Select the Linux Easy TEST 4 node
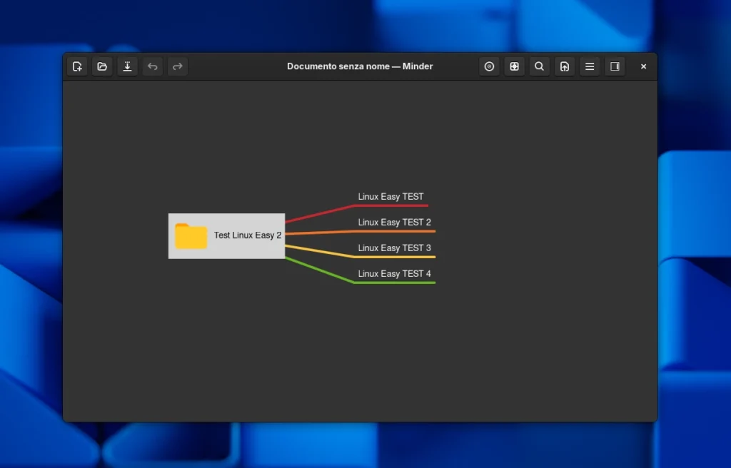The width and height of the screenshot is (731, 468). coord(394,274)
